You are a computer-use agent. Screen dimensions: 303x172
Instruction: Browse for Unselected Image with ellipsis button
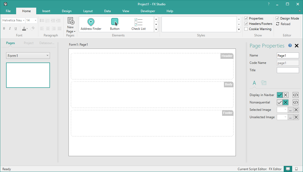(x=291, y=117)
